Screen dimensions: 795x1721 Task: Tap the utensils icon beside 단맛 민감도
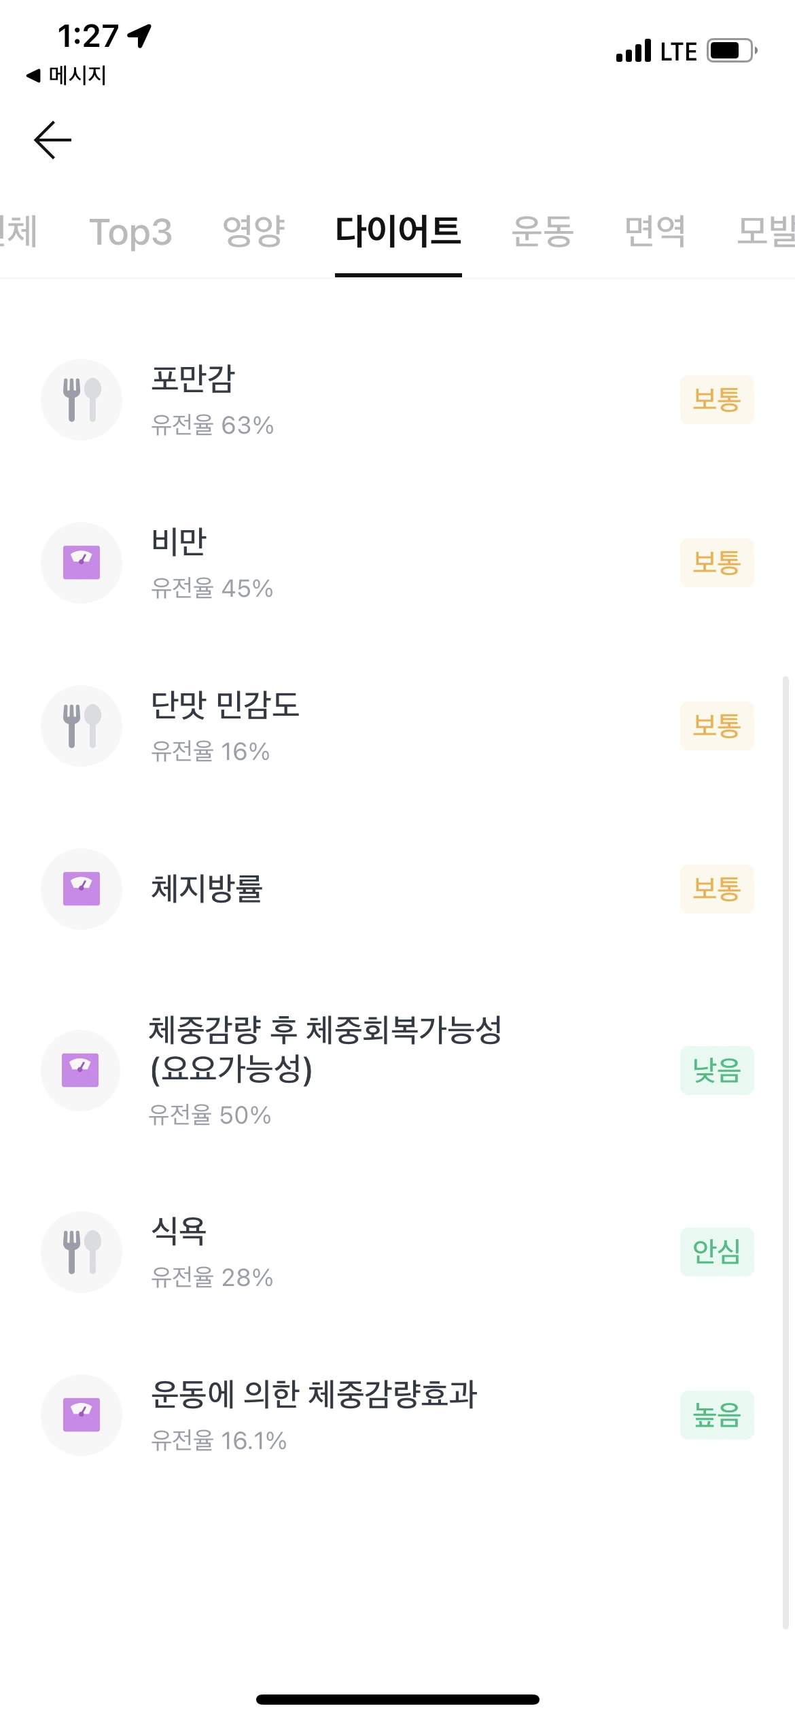click(82, 726)
